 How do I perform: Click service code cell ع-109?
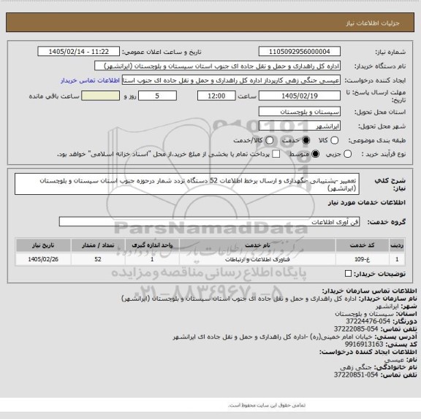coord(362,259)
